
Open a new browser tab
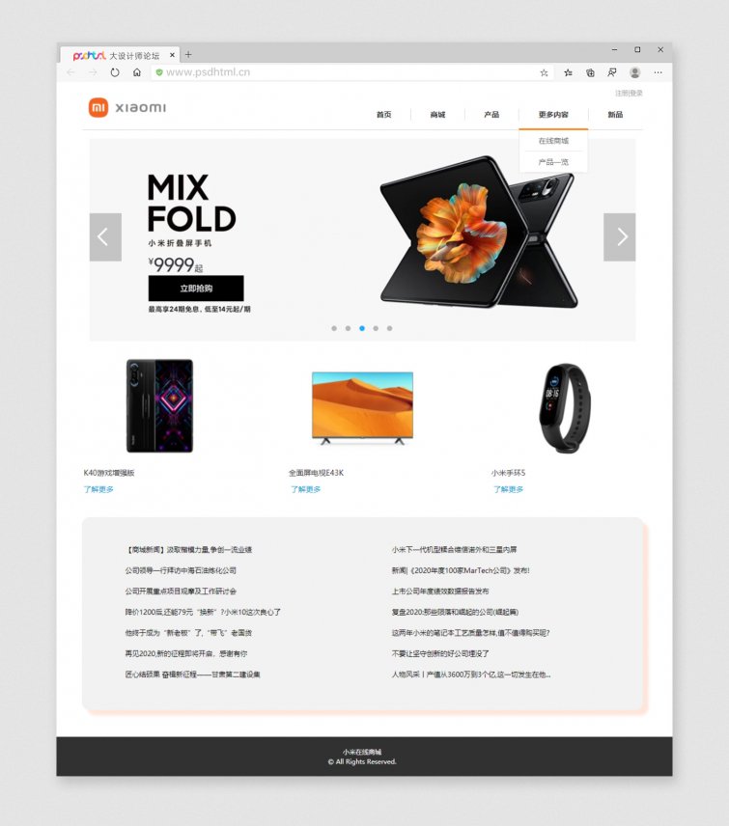[x=188, y=54]
